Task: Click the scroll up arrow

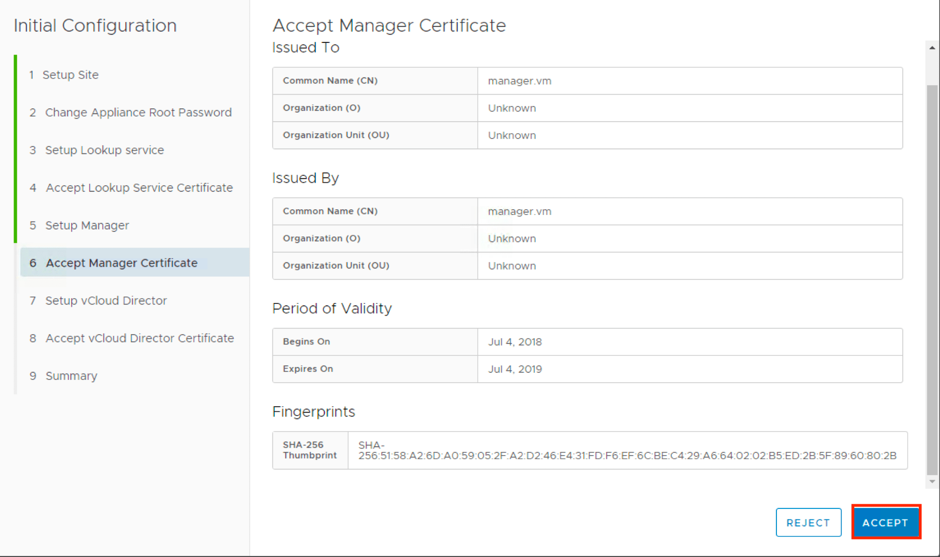Action: (x=932, y=48)
